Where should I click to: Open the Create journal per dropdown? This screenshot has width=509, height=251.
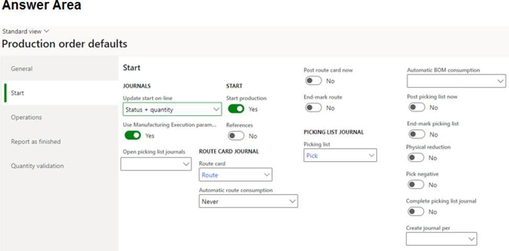point(442,238)
